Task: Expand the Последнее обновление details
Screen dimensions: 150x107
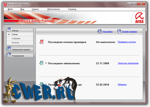Action: point(46,63)
